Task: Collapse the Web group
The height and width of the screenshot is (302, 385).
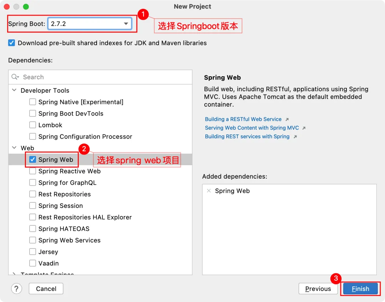Action: click(14, 148)
